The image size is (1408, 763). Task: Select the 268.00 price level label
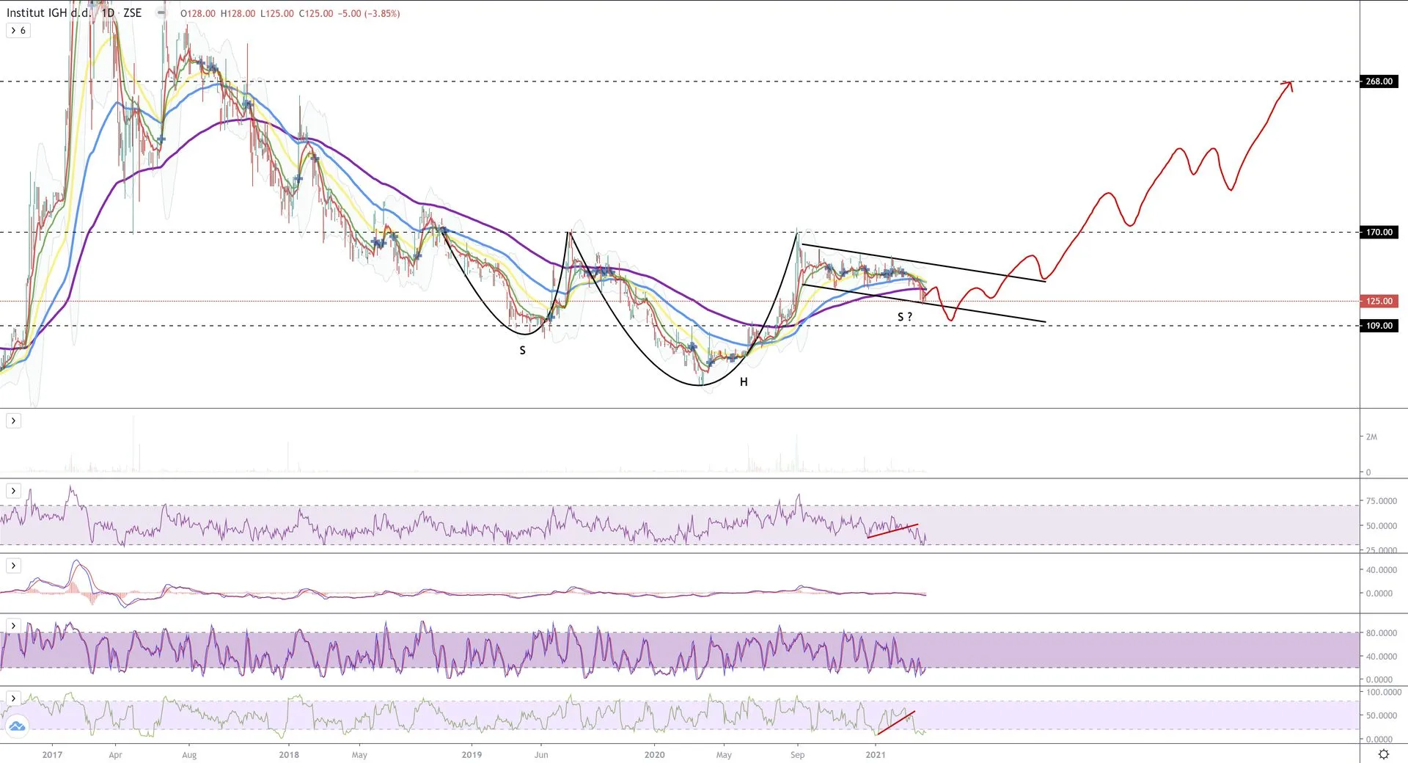coord(1379,81)
